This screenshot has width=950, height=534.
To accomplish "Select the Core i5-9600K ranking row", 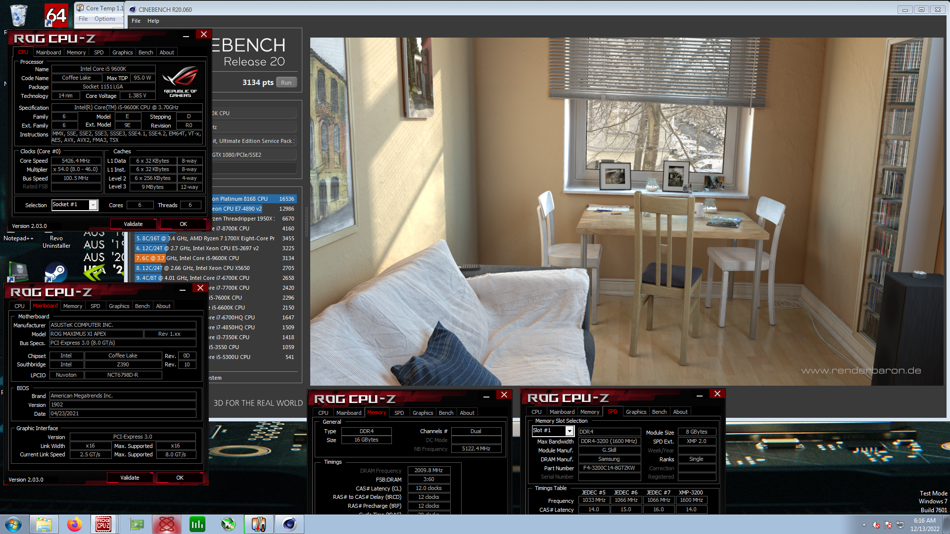I will (x=215, y=258).
